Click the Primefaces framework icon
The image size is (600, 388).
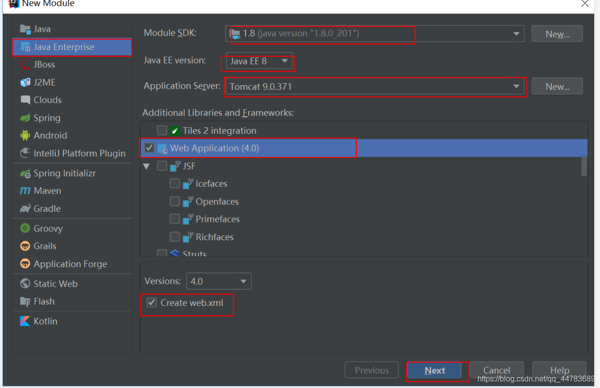188,219
